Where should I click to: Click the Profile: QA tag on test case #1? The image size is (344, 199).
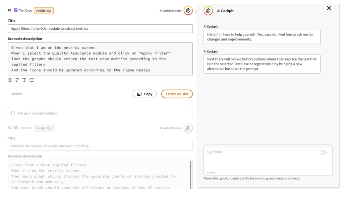coord(44,11)
